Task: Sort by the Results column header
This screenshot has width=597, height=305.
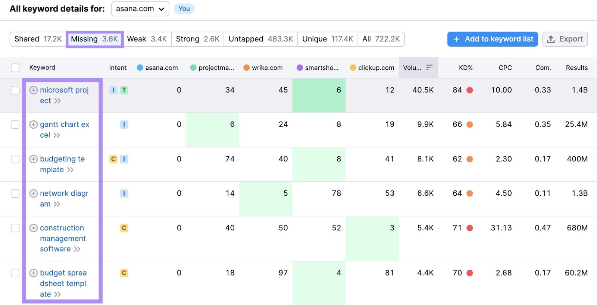Action: 577,67
